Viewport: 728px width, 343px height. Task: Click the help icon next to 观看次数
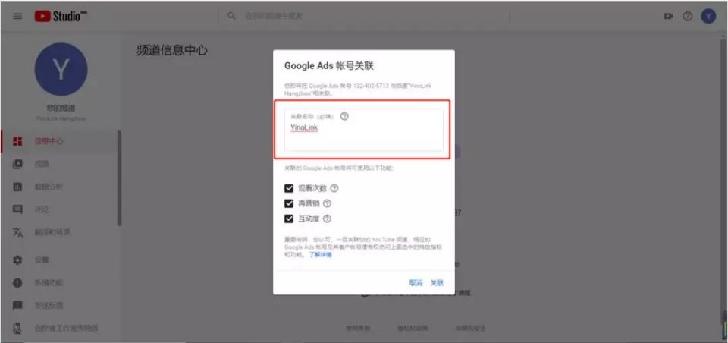pyautogui.click(x=334, y=188)
